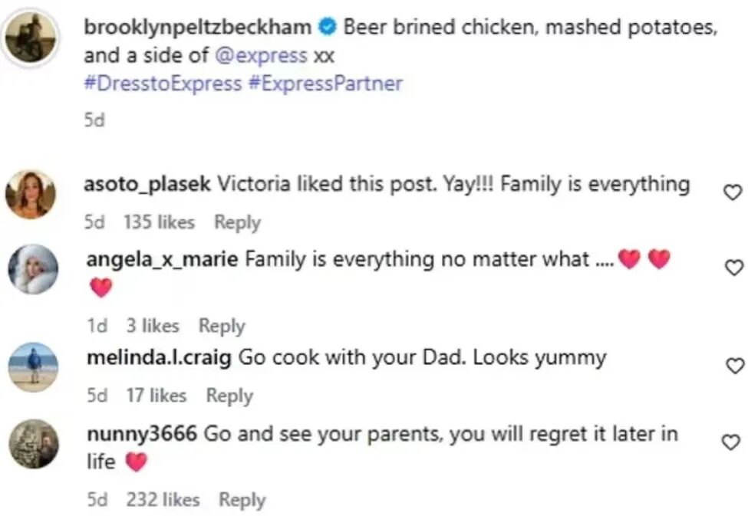Reply to melinda.l.craig's comment
The height and width of the screenshot is (516, 748).
click(x=229, y=396)
